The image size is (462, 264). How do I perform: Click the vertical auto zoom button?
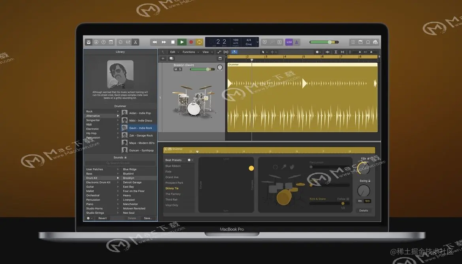coord(336,52)
